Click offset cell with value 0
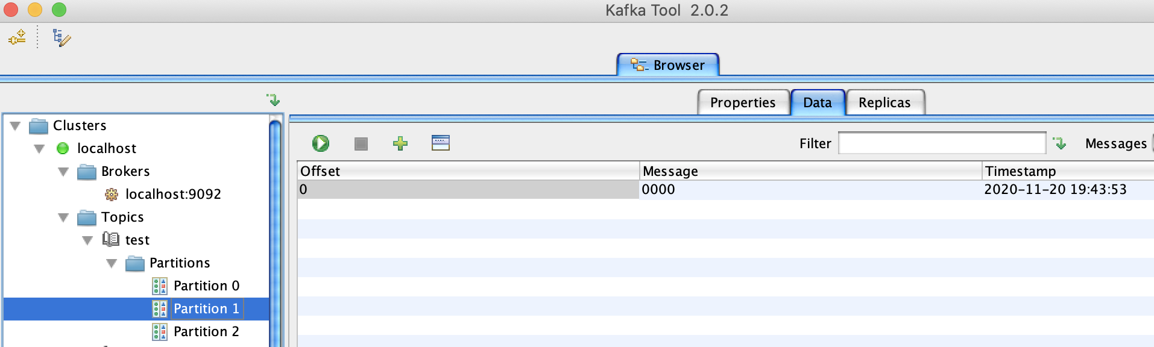Viewport: 1154px width, 347px height. coord(468,189)
